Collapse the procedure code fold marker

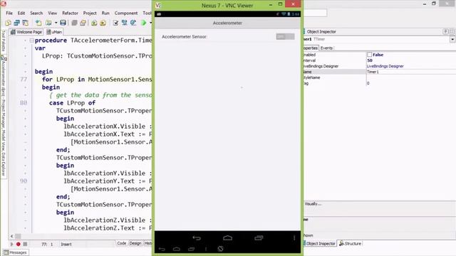[31, 41]
